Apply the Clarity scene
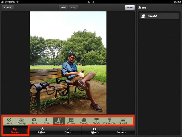182x137 pixels. [x=22, y=121]
